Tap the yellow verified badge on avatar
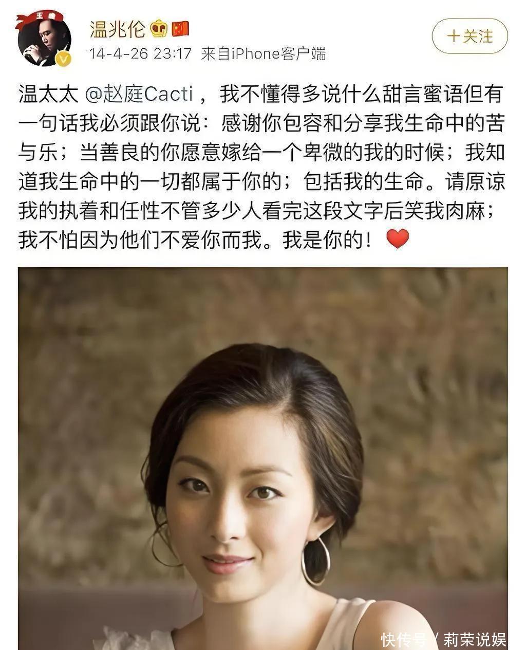The width and height of the screenshot is (526, 650). (63, 60)
